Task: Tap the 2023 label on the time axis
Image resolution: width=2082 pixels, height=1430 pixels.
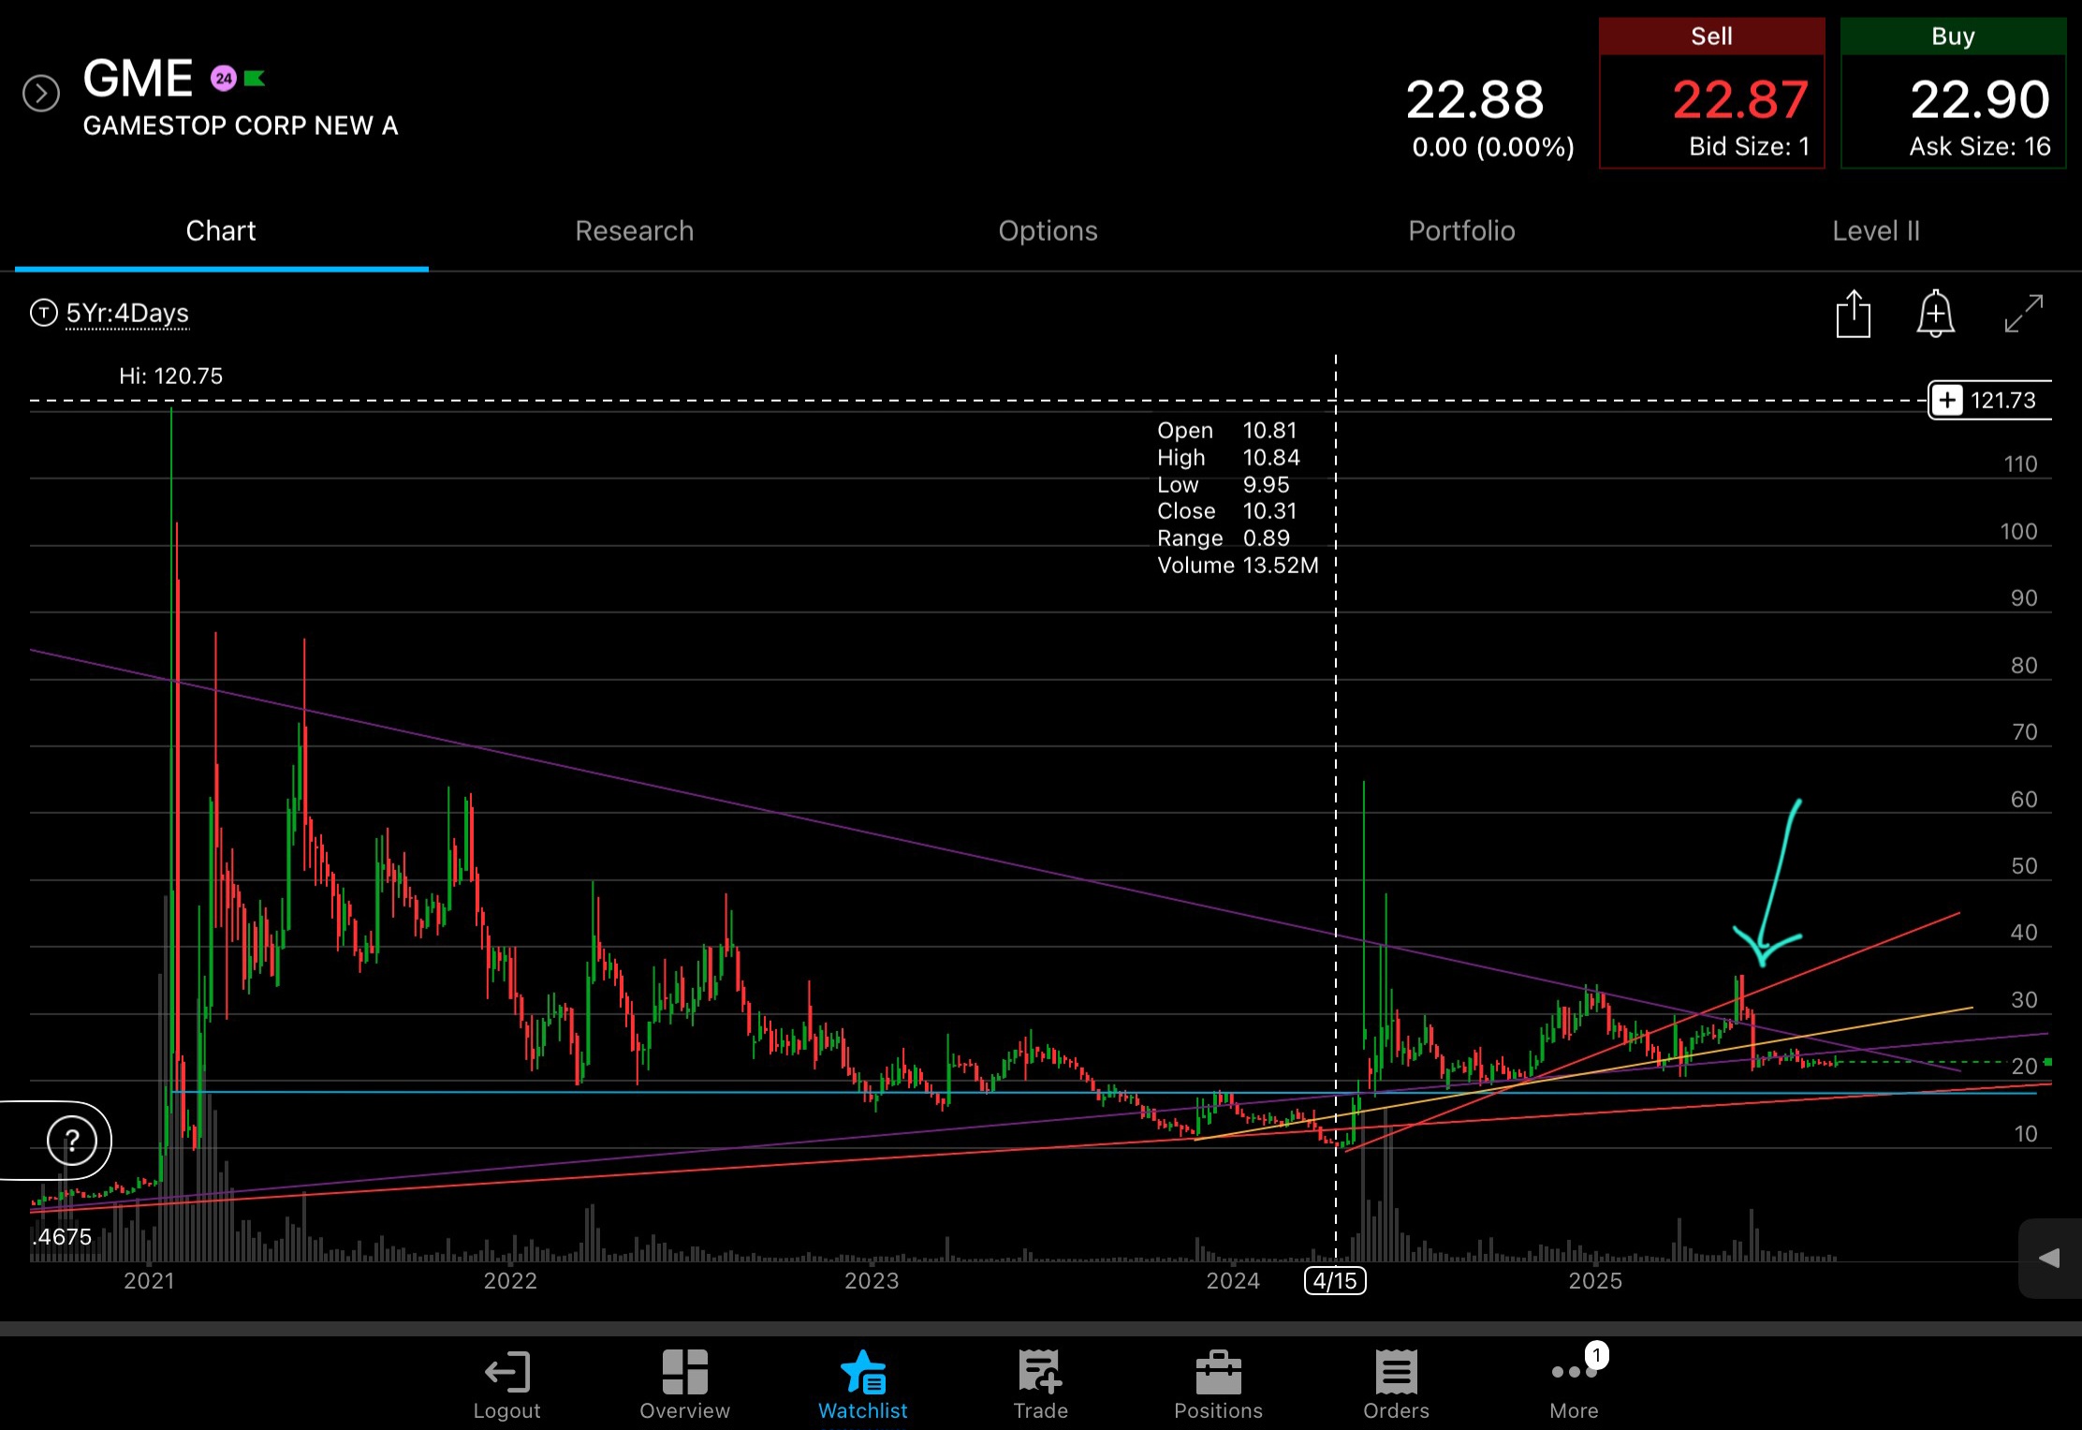Action: tap(872, 1281)
